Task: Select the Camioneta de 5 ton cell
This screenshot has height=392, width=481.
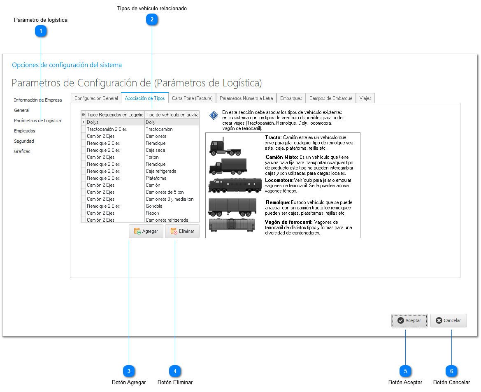Action: click(172, 193)
